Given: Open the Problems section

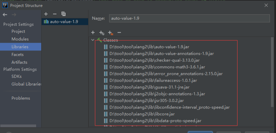Looking at the screenshot, I should click(21, 98).
